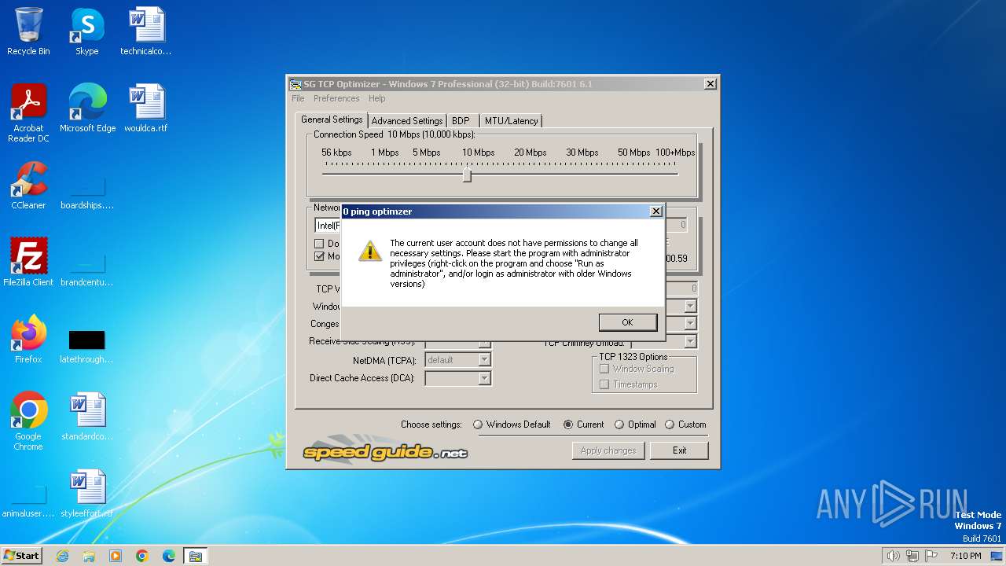This screenshot has height=566, width=1006.
Task: Open the network tray icon
Action: [x=912, y=556]
